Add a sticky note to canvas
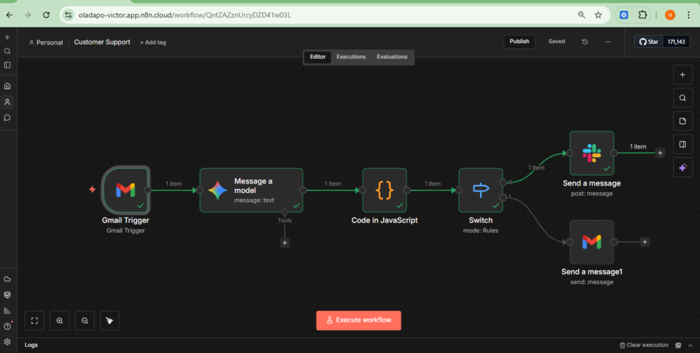Image resolution: width=700 pixels, height=353 pixels. pyautogui.click(x=683, y=121)
